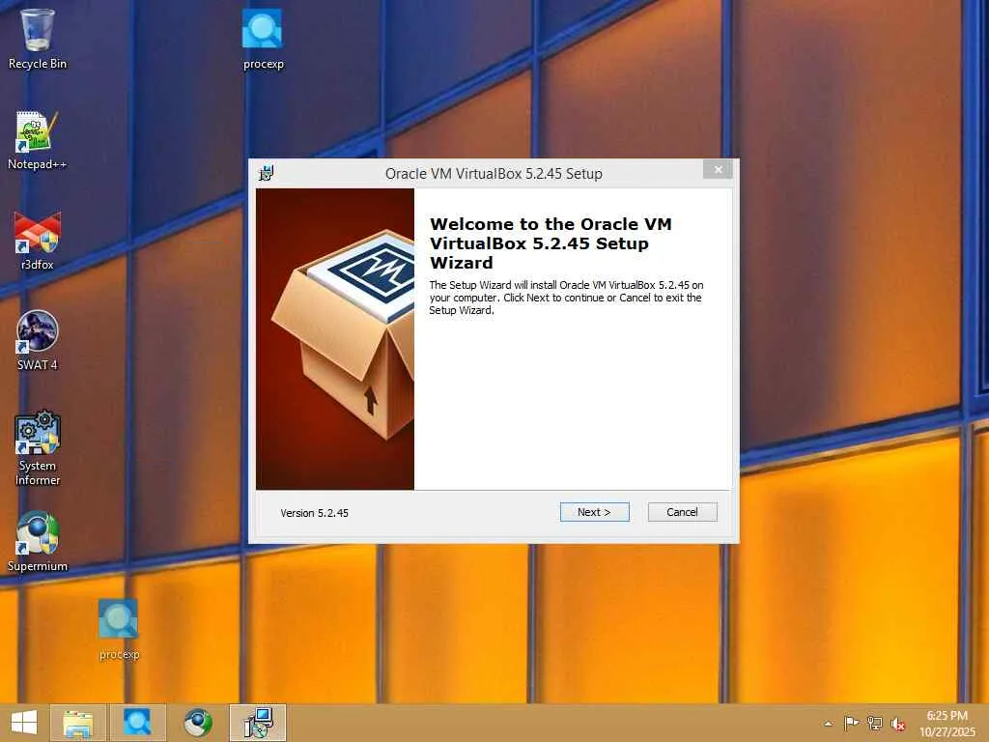Click the installer icon in the Setup title bar
This screenshot has width=989, height=742.
coord(267,173)
